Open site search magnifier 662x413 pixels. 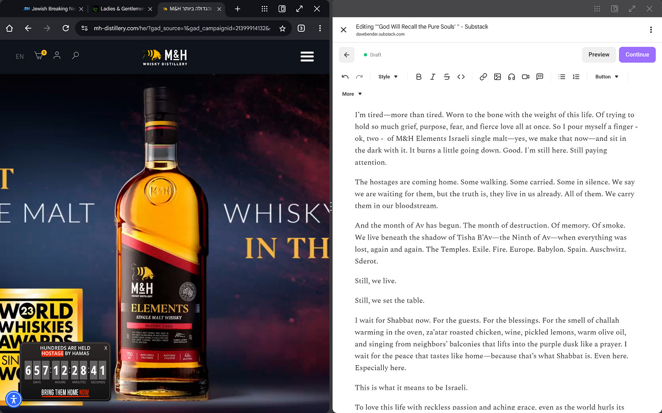(75, 55)
